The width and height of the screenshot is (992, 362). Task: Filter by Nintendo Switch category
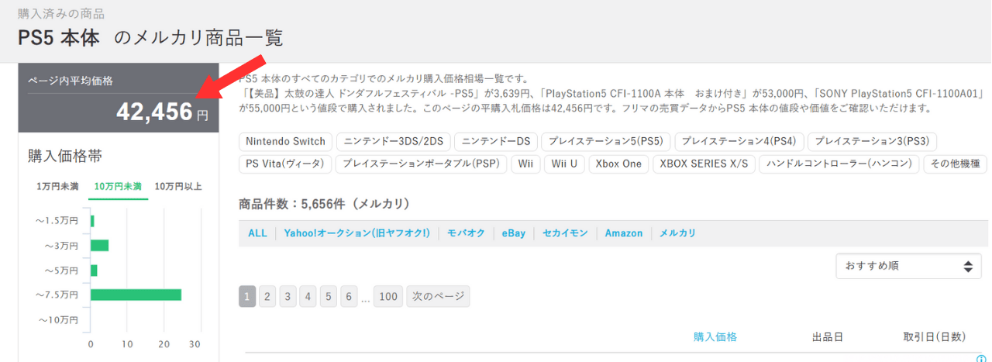click(x=286, y=141)
